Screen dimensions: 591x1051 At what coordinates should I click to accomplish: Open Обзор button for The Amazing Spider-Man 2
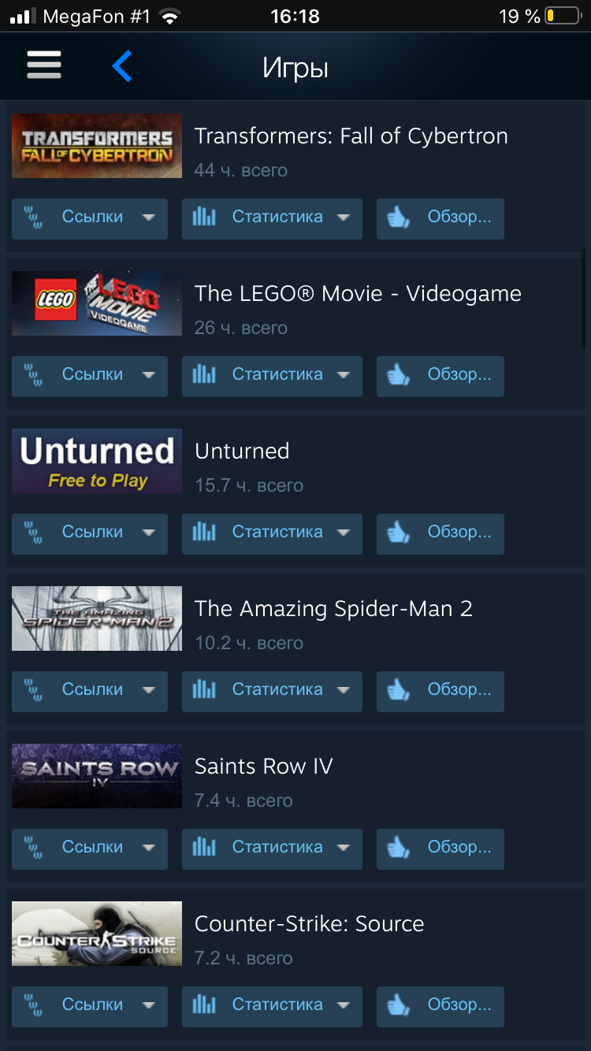click(x=440, y=691)
